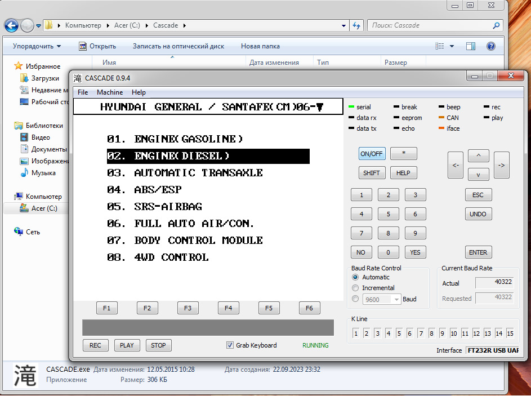Open the Help menu in CASCADE
Screen dimensions: 531x396
click(139, 92)
